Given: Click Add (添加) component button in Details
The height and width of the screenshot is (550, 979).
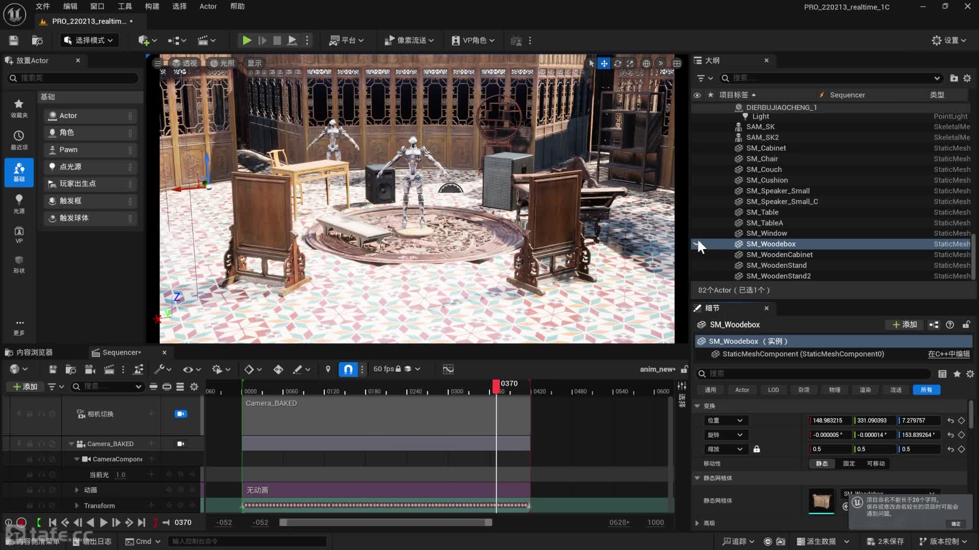Looking at the screenshot, I should click(x=905, y=325).
